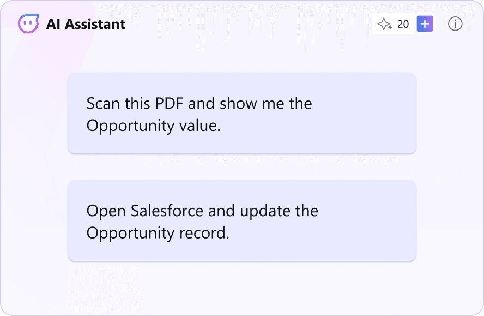Click the sparkle credits icon
This screenshot has height=316, width=484.
point(385,24)
